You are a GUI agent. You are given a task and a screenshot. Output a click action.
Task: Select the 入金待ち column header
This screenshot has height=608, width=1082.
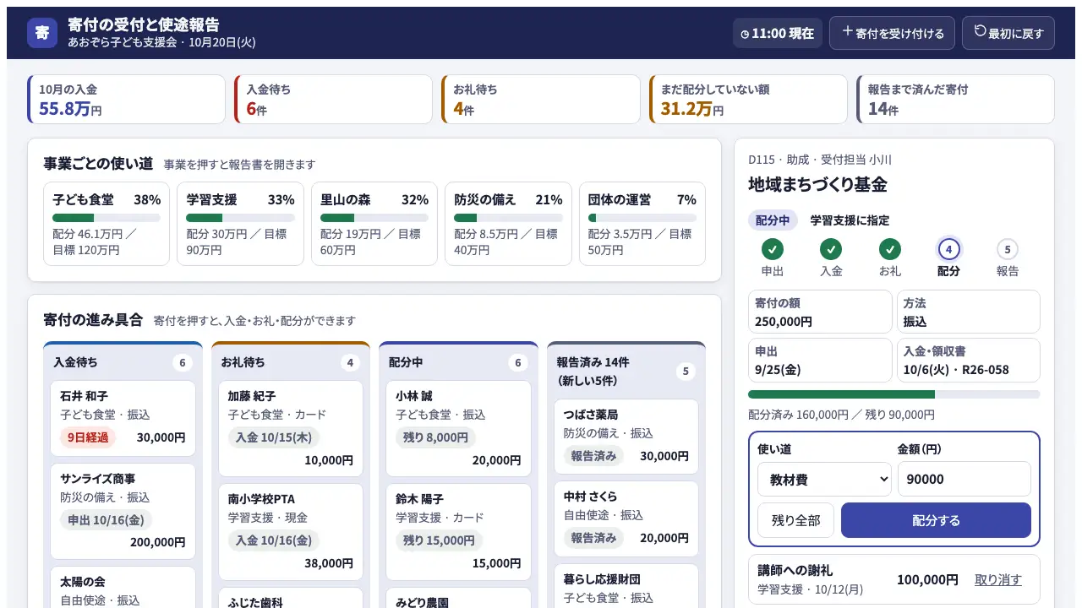123,362
